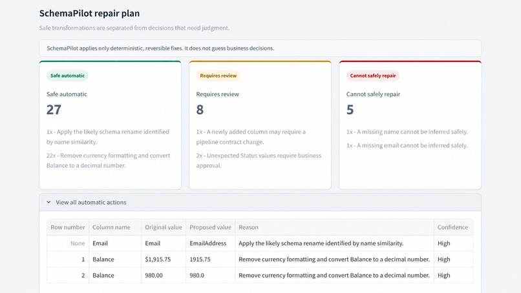
Task: Click the '2x - Unexpected Status values' summary text
Action: click(259, 160)
